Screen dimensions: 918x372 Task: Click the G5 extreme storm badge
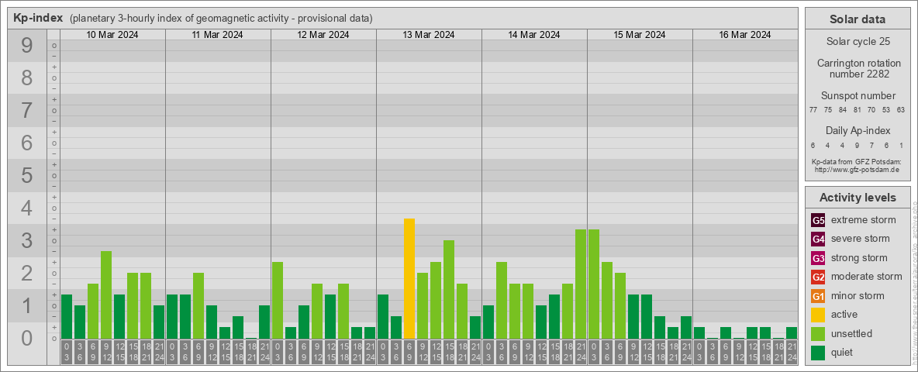click(818, 221)
